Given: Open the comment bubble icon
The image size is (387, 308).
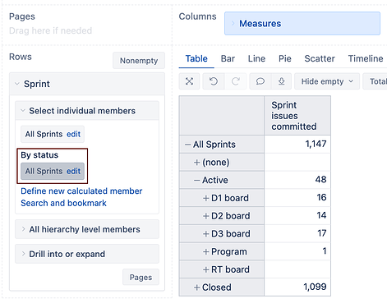Looking at the screenshot, I should point(260,81).
